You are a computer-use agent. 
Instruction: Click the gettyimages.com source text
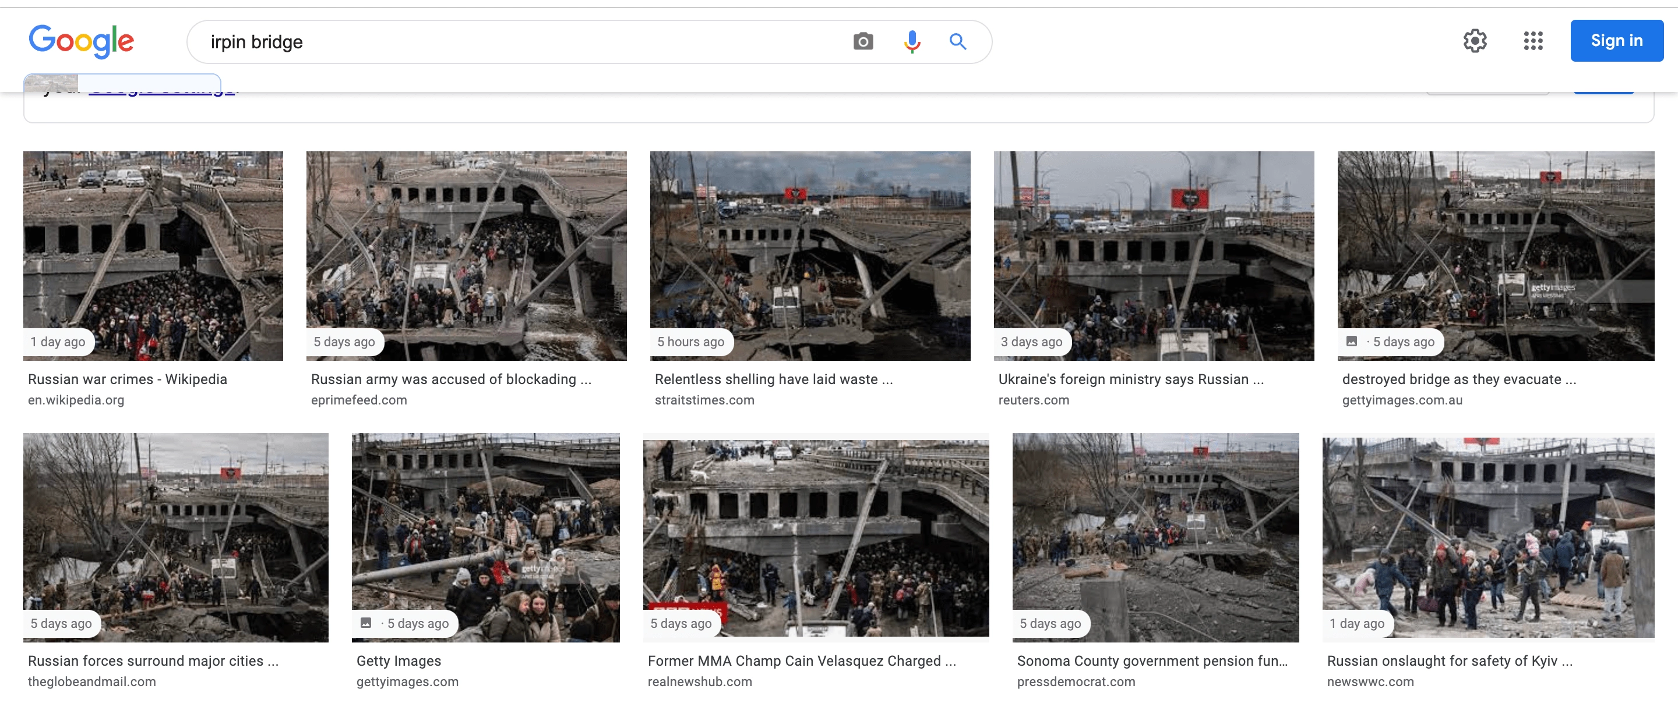(x=408, y=682)
